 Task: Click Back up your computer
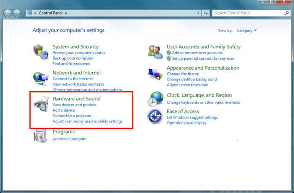[x=73, y=58]
